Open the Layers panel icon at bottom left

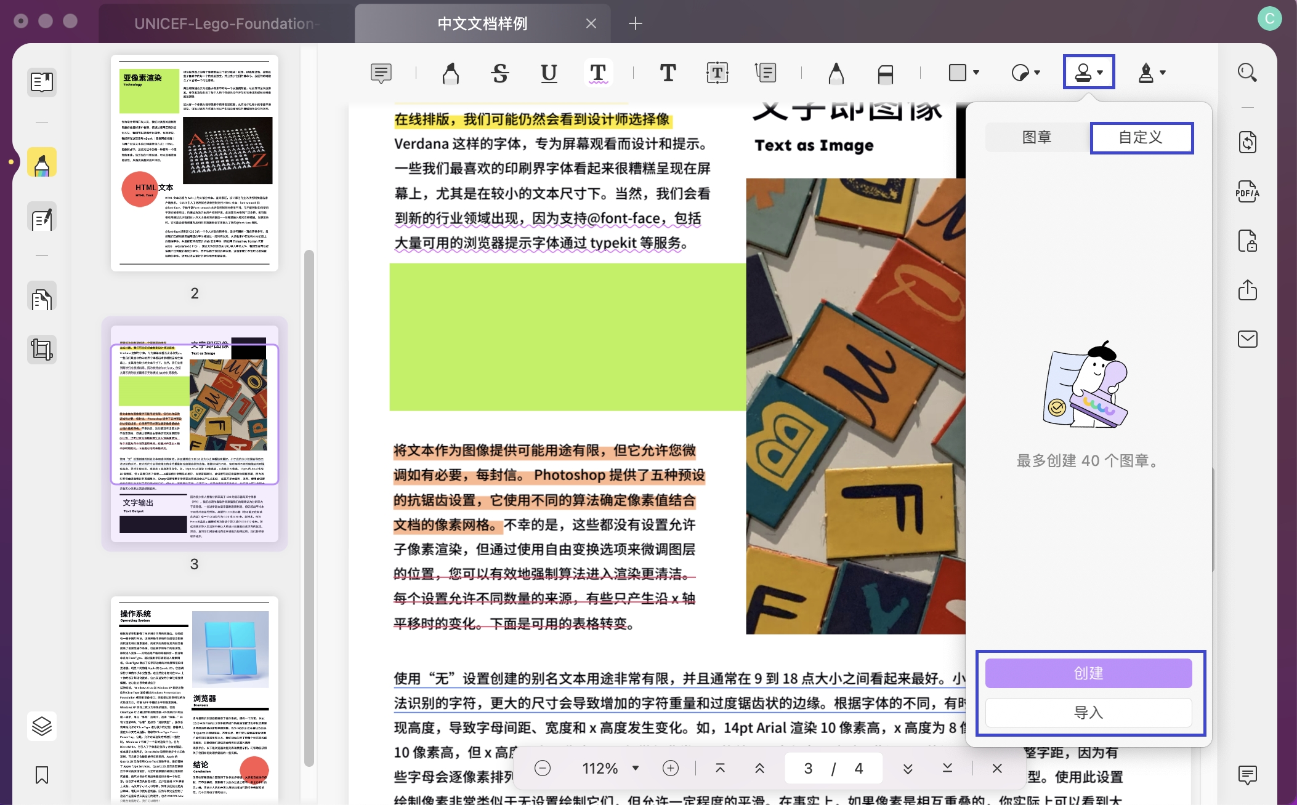(x=42, y=726)
